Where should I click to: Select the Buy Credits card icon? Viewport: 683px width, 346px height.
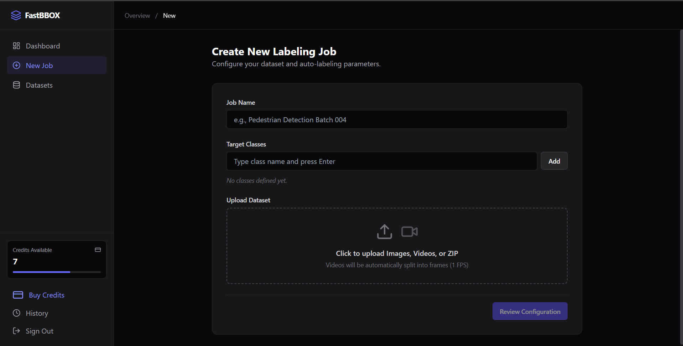point(17,295)
